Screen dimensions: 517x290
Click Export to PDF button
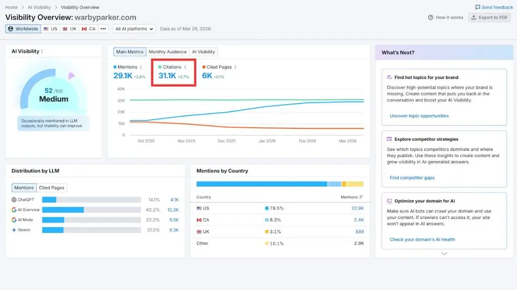[x=490, y=18]
